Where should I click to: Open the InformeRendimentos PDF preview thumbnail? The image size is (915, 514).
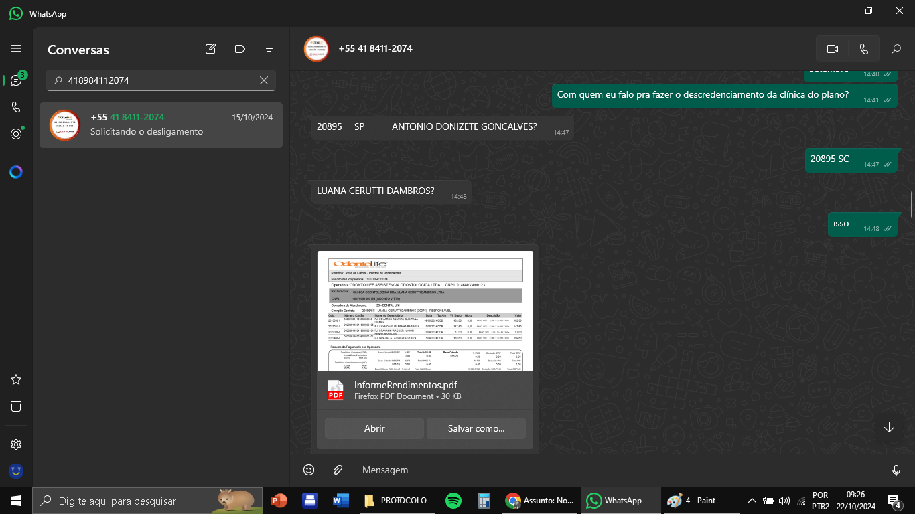[425, 311]
